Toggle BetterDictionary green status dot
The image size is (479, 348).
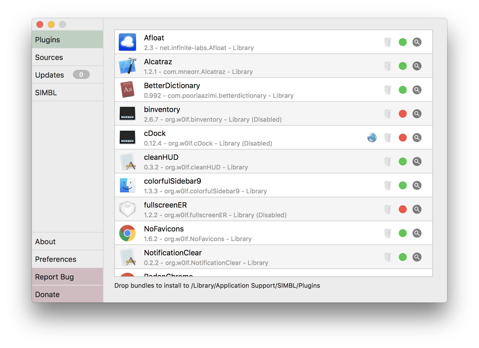pyautogui.click(x=403, y=90)
